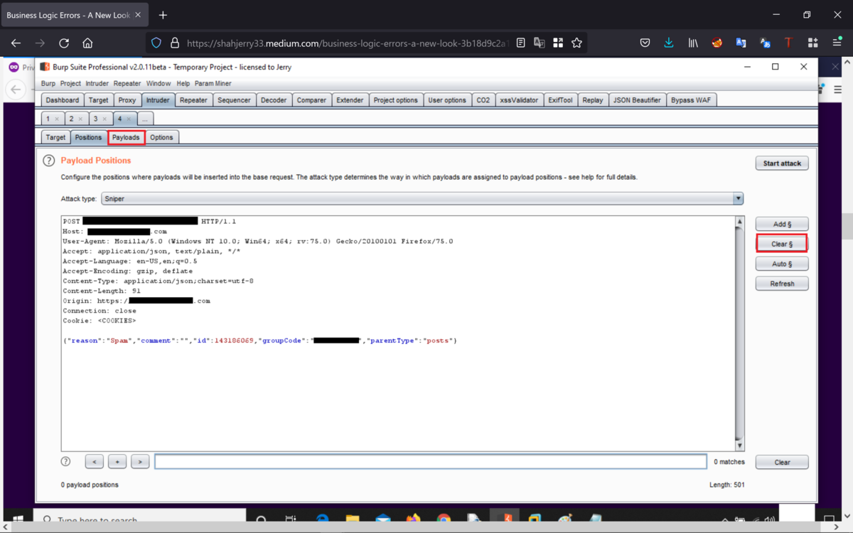Click the Auto § button
This screenshot has width=853, height=533.
(x=782, y=264)
